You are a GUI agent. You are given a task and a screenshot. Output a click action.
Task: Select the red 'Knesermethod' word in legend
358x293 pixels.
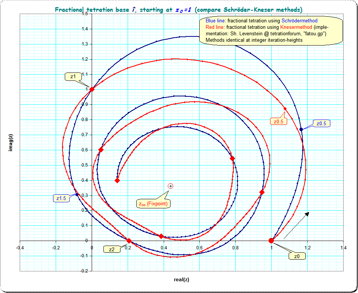point(296,27)
